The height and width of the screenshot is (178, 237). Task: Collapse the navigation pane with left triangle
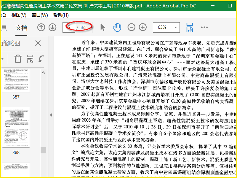[x=51, y=115]
